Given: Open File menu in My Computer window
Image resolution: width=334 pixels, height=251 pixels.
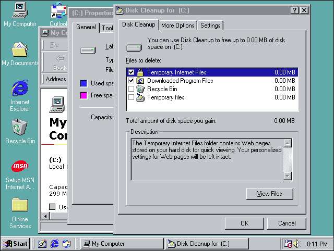Looking at the screenshot, I should point(54,45).
